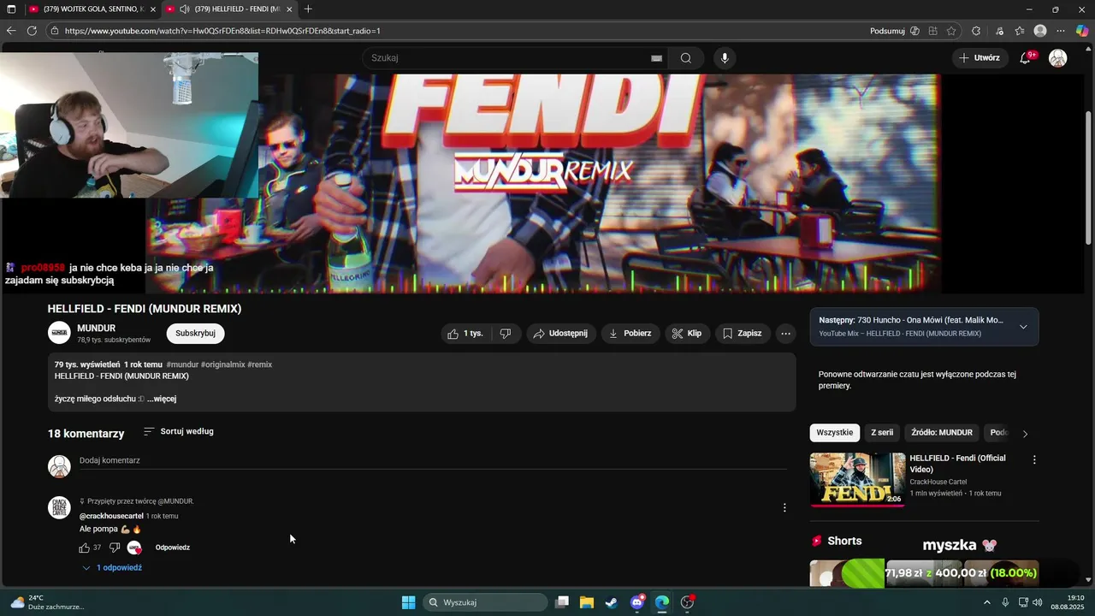
Task: Select the Wszystkie filter chip
Action: pyautogui.click(x=834, y=433)
